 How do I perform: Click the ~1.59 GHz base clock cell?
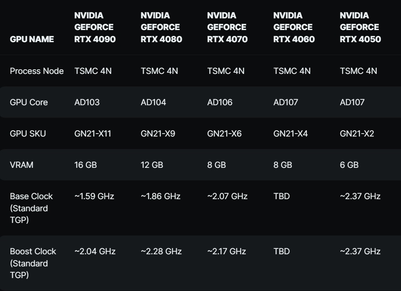click(x=94, y=196)
